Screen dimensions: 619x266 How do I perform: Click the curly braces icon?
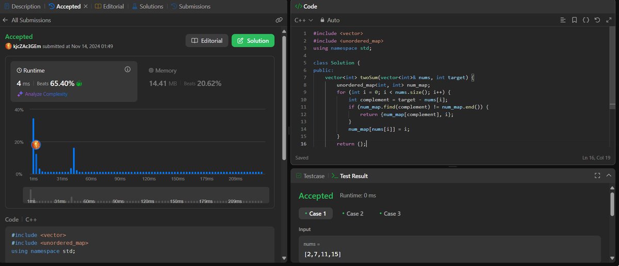[585, 20]
